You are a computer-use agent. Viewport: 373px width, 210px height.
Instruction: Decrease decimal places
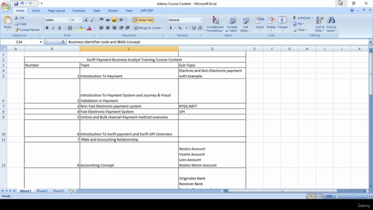pyautogui.click(x=200, y=28)
